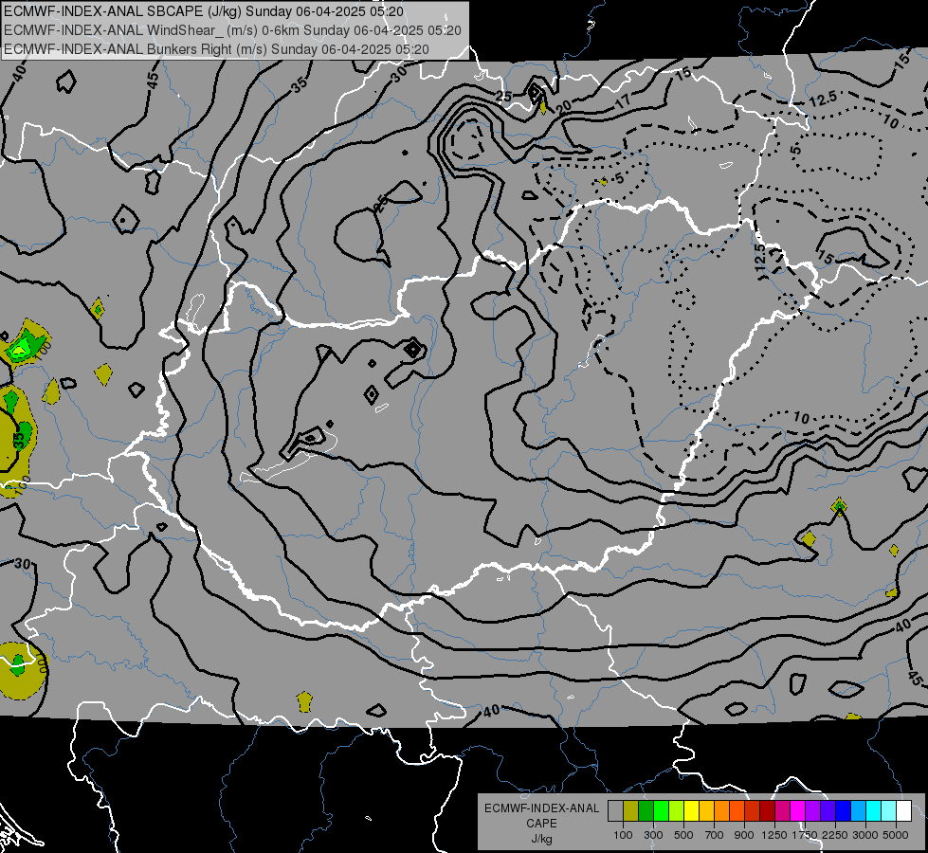Click the 5000 legend tick label
The width and height of the screenshot is (928, 853).
[x=896, y=835]
